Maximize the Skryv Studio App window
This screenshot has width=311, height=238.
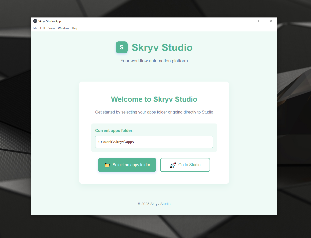coord(260,21)
